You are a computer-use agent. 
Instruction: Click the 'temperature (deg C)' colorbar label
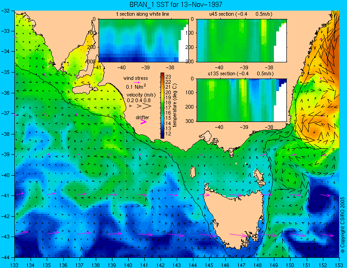click(175, 105)
